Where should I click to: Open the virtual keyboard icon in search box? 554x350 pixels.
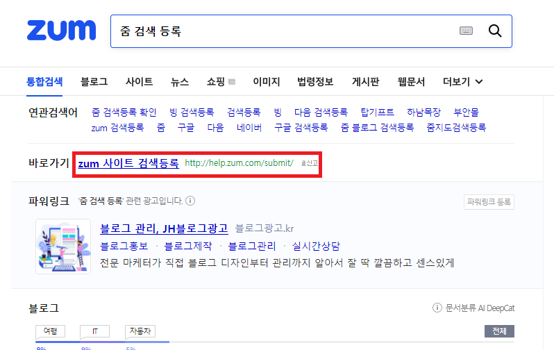466,31
